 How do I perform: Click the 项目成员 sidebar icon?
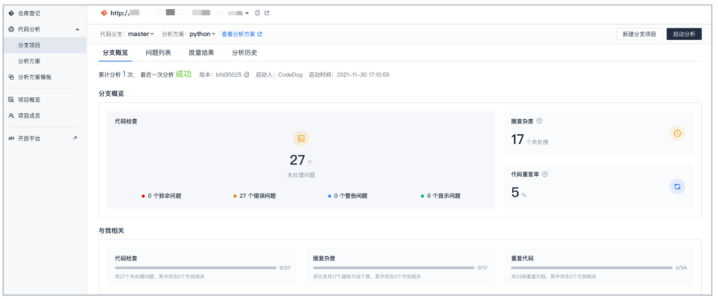11,116
